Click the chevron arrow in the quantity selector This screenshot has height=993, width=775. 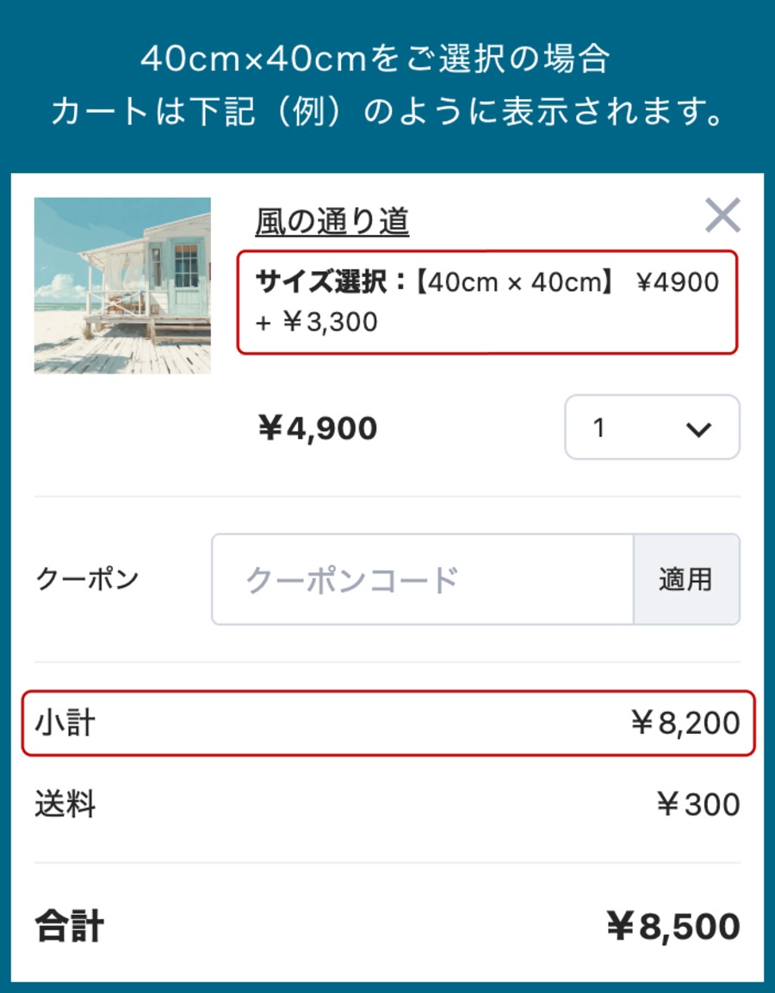pyautogui.click(x=698, y=429)
